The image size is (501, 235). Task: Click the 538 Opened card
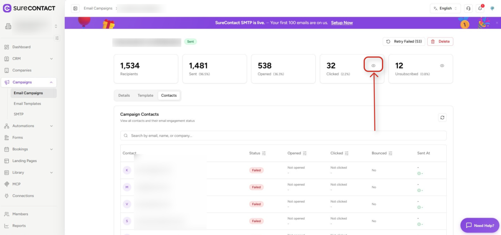(283, 69)
